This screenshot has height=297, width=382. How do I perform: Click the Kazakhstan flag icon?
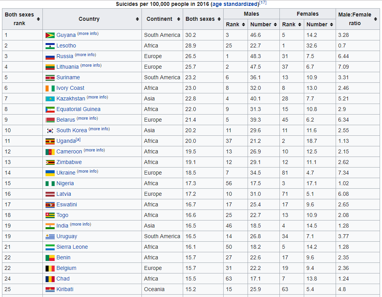click(50, 99)
